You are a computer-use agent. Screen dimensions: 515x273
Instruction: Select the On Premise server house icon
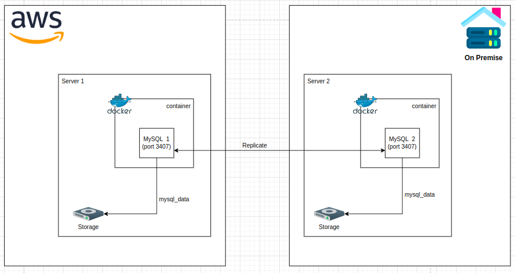coord(483,28)
